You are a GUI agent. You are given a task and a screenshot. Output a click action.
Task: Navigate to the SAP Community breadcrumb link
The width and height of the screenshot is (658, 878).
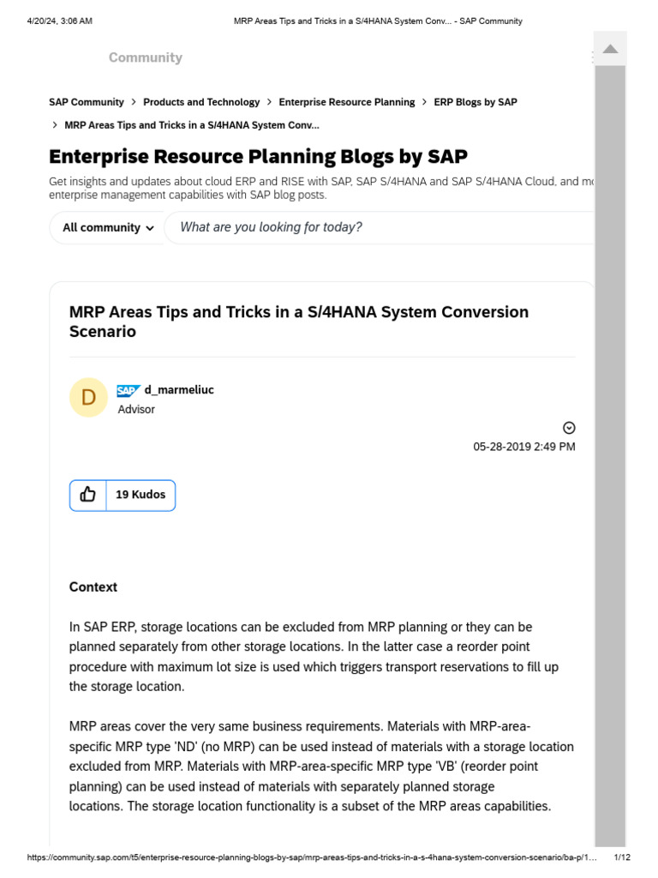tap(86, 102)
